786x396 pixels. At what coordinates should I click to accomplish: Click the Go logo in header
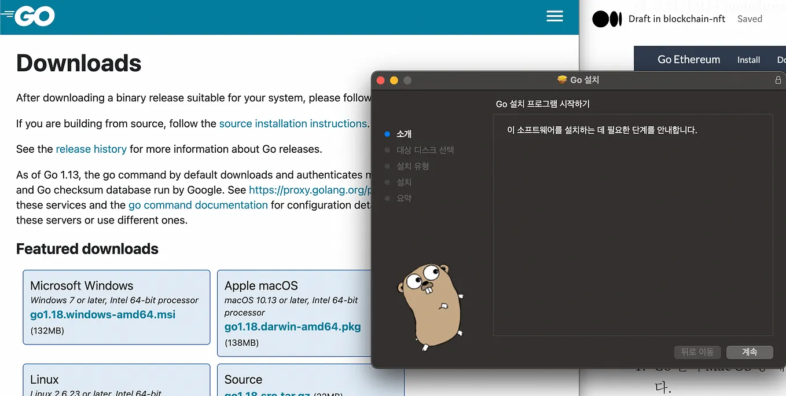(28, 16)
